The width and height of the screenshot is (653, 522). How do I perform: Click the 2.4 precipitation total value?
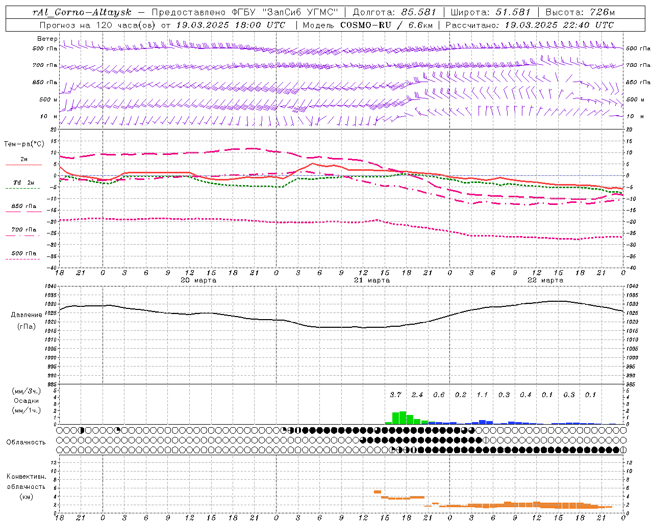point(417,395)
